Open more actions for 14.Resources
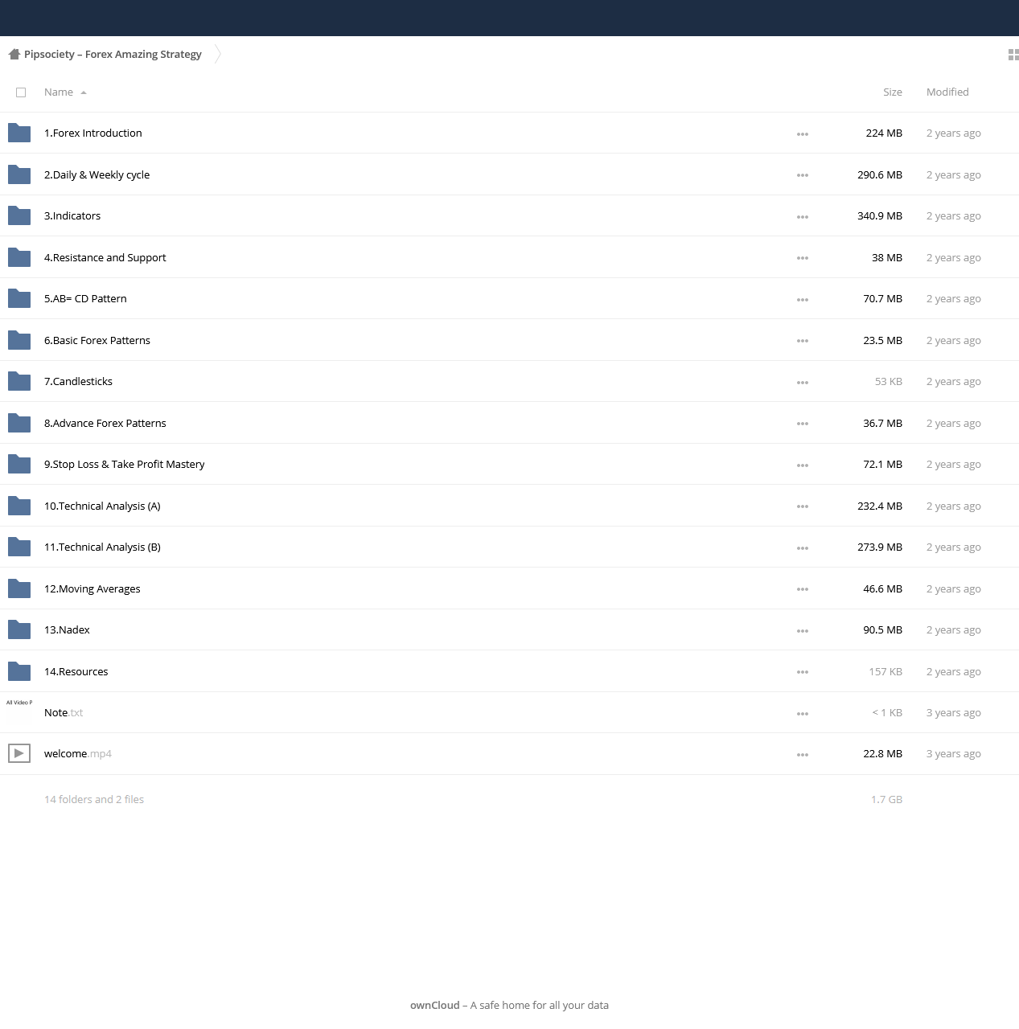This screenshot has height=1029, width=1019. click(x=803, y=672)
